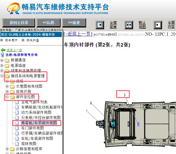
Task: Click the 菜单展开 option
Action: click(11, 40)
